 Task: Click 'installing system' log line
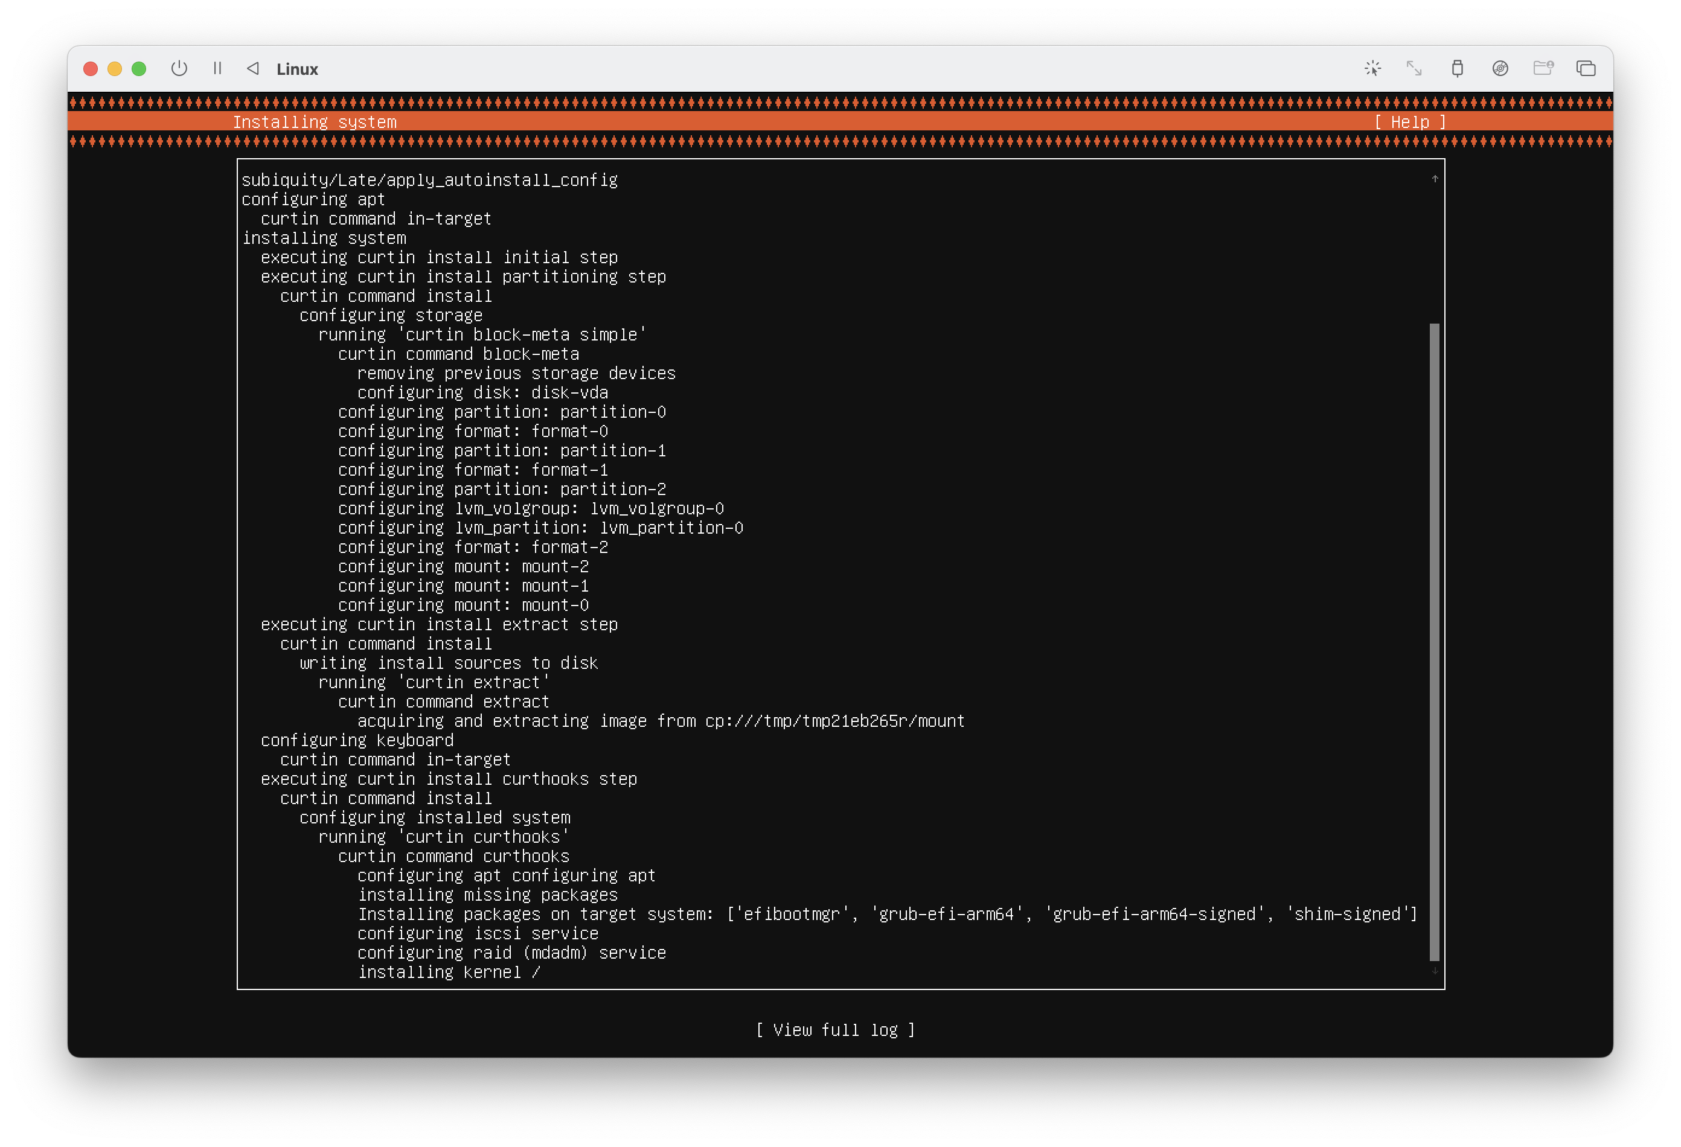(x=324, y=238)
